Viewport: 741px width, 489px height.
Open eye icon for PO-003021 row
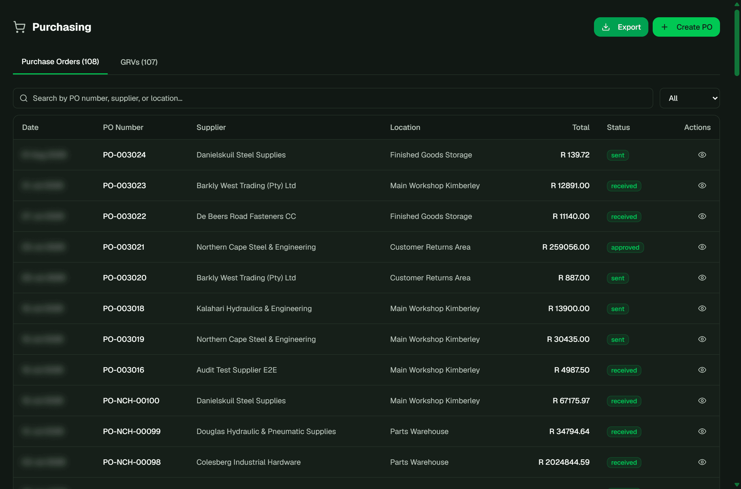click(x=702, y=247)
